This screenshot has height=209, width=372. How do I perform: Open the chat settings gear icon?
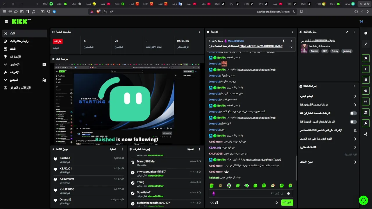[x=277, y=203]
